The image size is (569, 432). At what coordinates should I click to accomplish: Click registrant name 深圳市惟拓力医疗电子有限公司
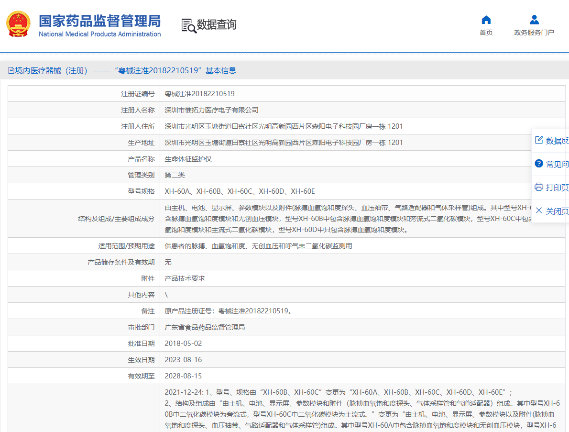click(211, 110)
